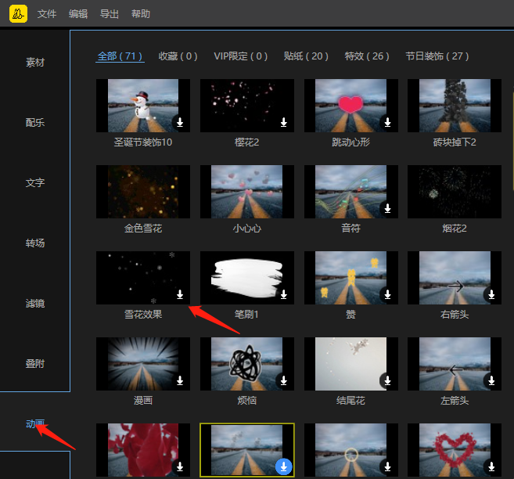Image resolution: width=514 pixels, height=479 pixels.
Task: Download the 樱花2 animation effect
Action: coord(284,122)
